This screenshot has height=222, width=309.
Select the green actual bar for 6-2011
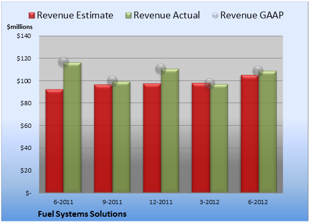pos(73,127)
